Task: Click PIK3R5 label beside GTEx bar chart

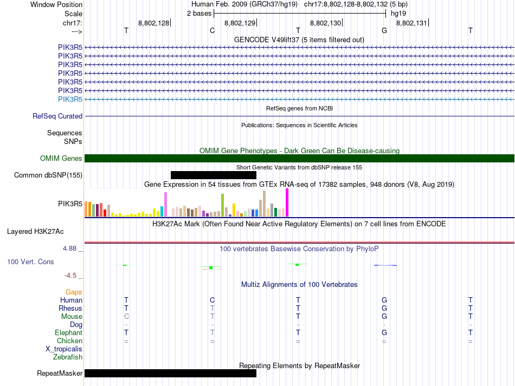Action: [x=70, y=204]
